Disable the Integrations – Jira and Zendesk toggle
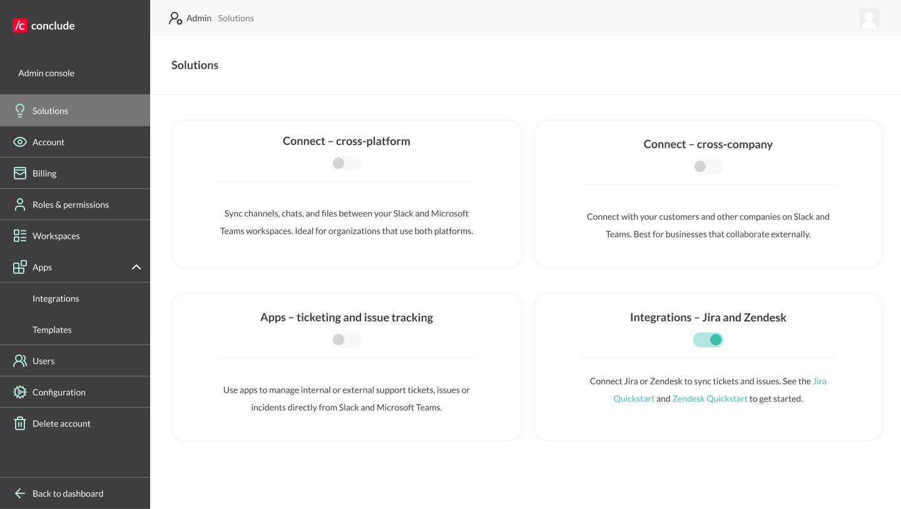The height and width of the screenshot is (509, 901). 708,340
